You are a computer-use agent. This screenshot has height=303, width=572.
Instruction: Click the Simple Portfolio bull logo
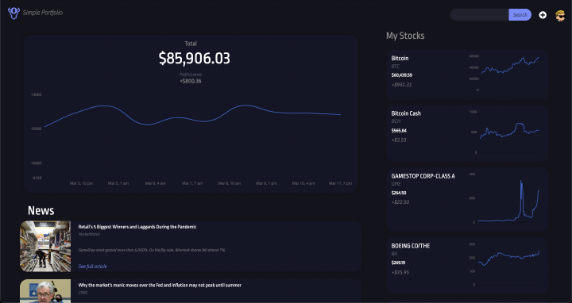coord(14,13)
